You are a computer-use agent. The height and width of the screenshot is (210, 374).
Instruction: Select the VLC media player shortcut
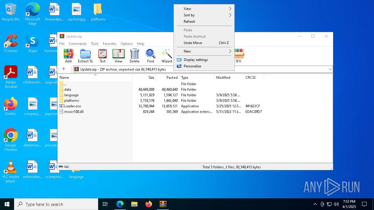[x=11, y=171]
